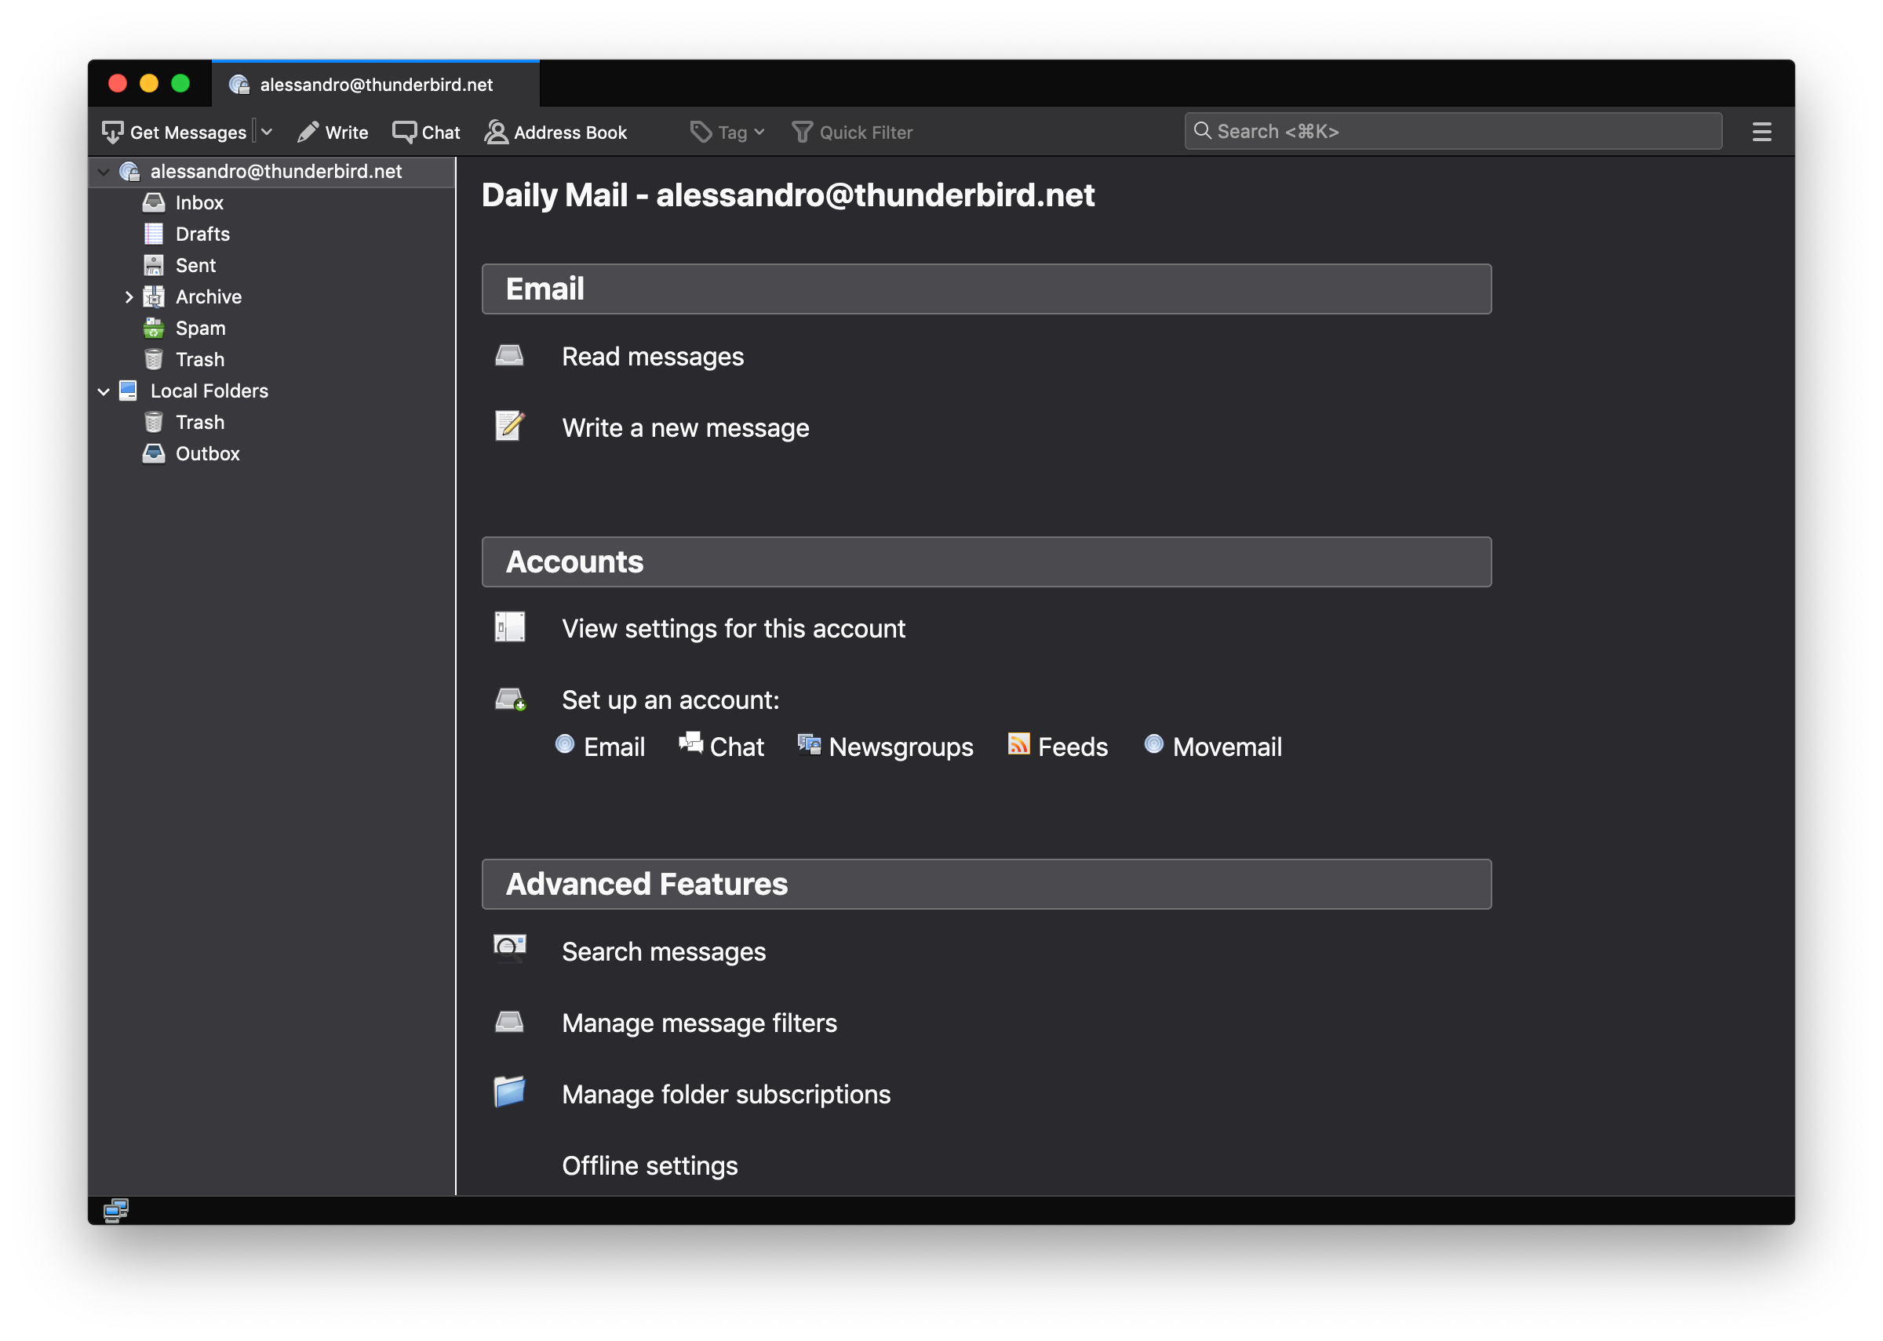The height and width of the screenshot is (1341, 1883).
Task: Click Read messages link
Action: 652,355
